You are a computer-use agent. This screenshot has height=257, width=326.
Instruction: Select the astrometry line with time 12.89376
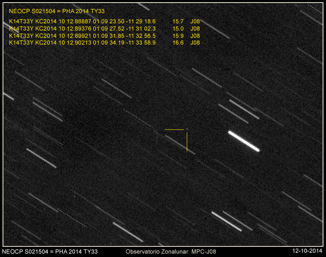[82, 28]
